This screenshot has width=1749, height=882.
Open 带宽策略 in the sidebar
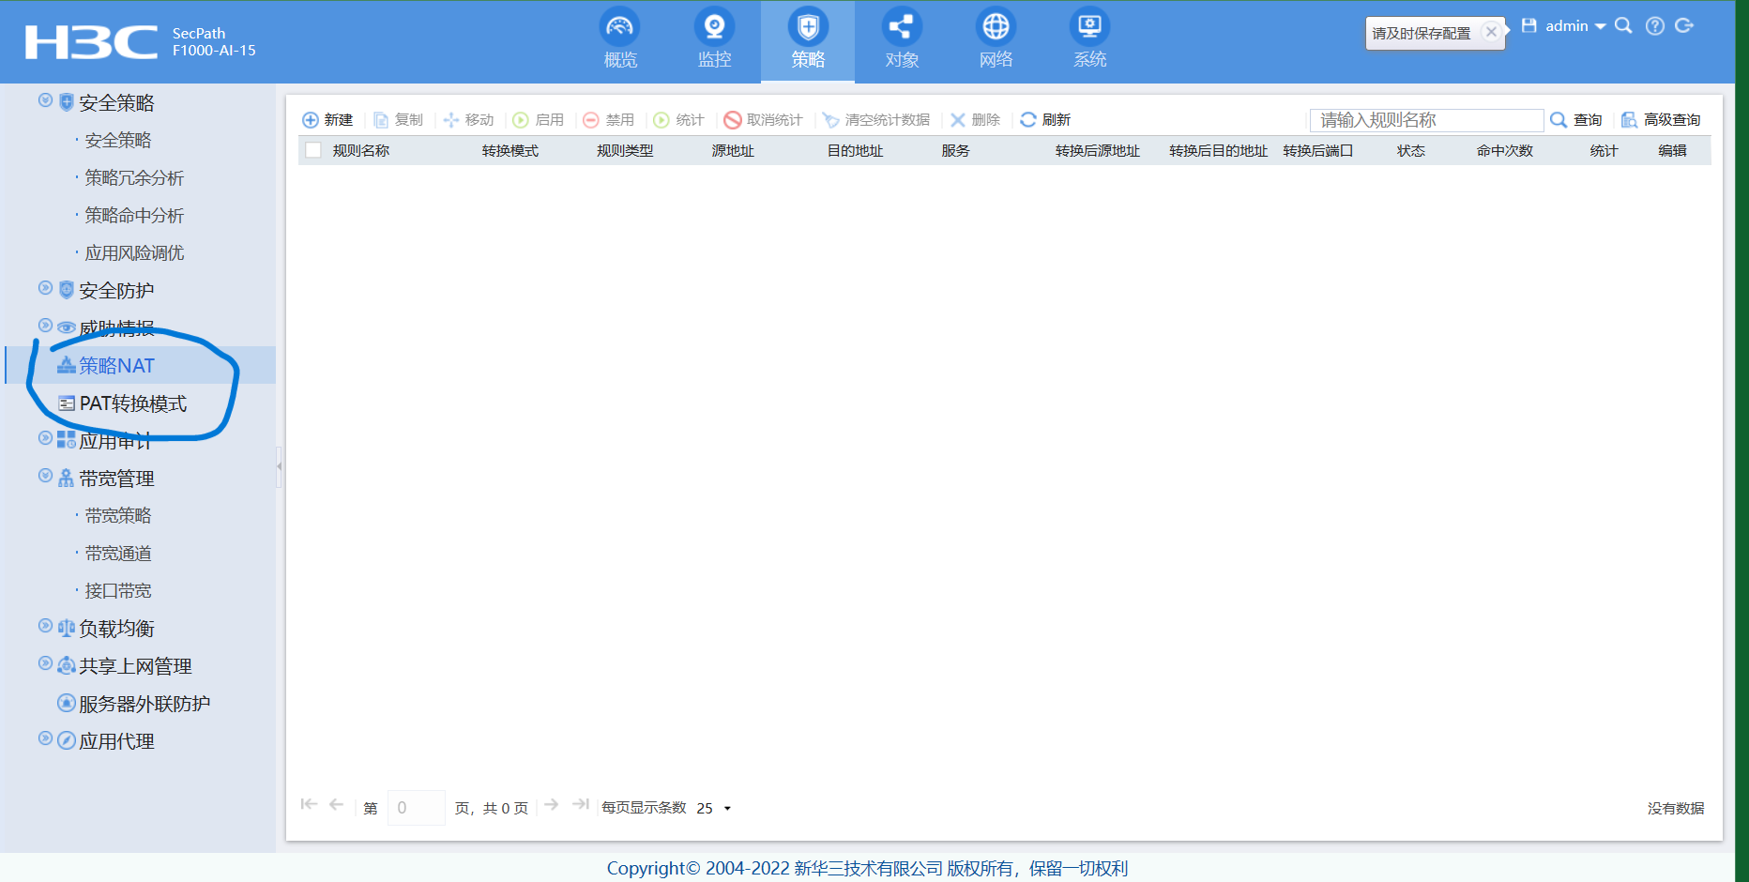pyautogui.click(x=118, y=516)
